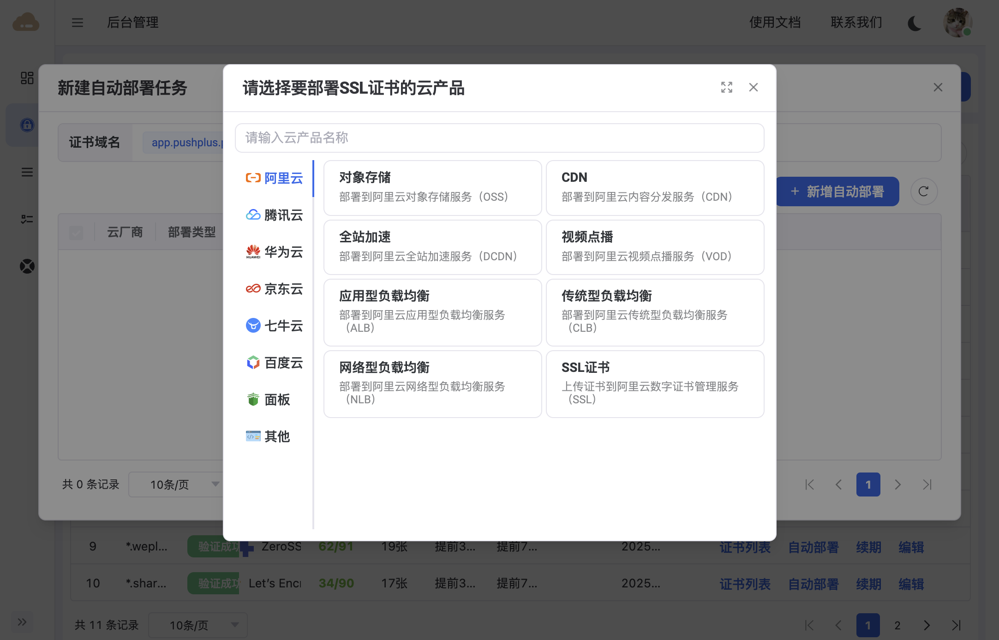Image resolution: width=999 pixels, height=640 pixels.
Task: Open 证书列表 for row 9
Action: pyautogui.click(x=745, y=547)
